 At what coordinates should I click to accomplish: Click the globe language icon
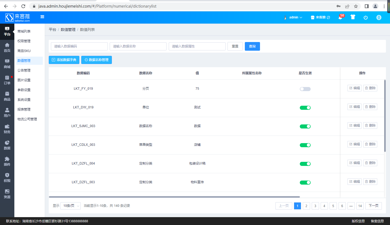click(x=379, y=17)
